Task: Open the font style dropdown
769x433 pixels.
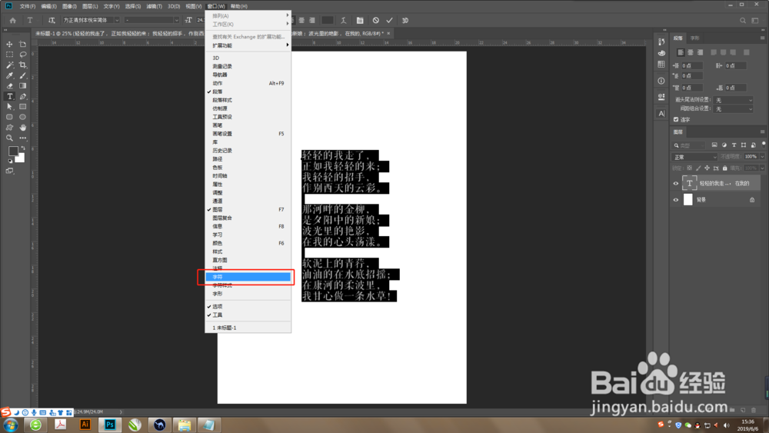Action: (x=176, y=20)
